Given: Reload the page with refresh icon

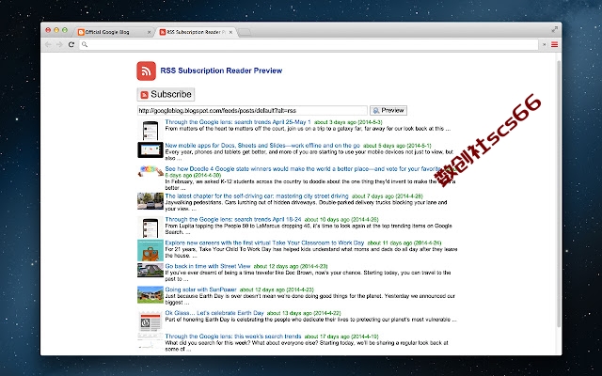Looking at the screenshot, I should tap(71, 44).
